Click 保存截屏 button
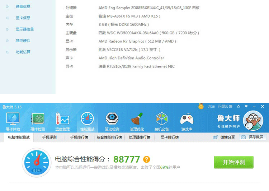 (253, 137)
